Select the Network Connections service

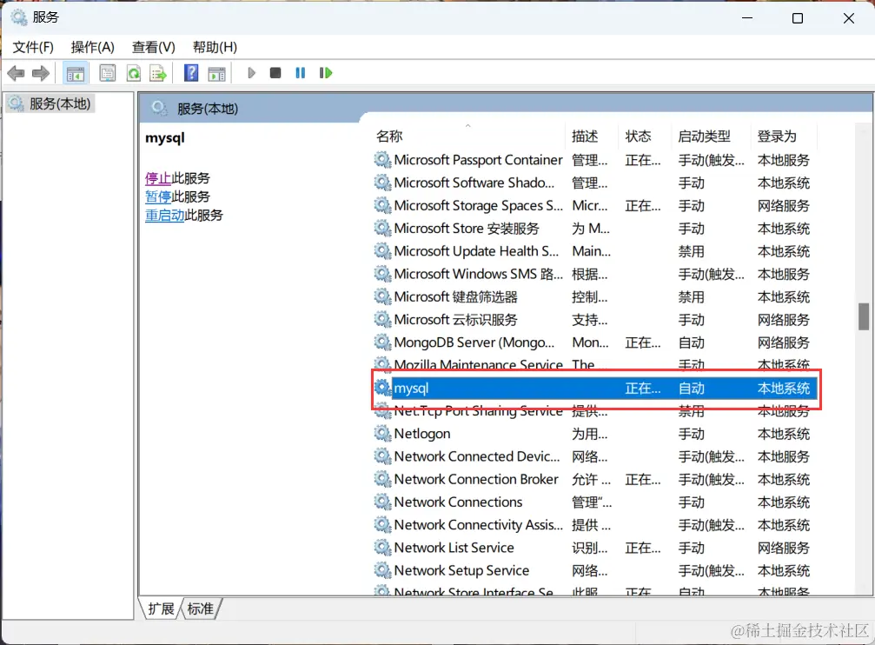(x=594, y=502)
